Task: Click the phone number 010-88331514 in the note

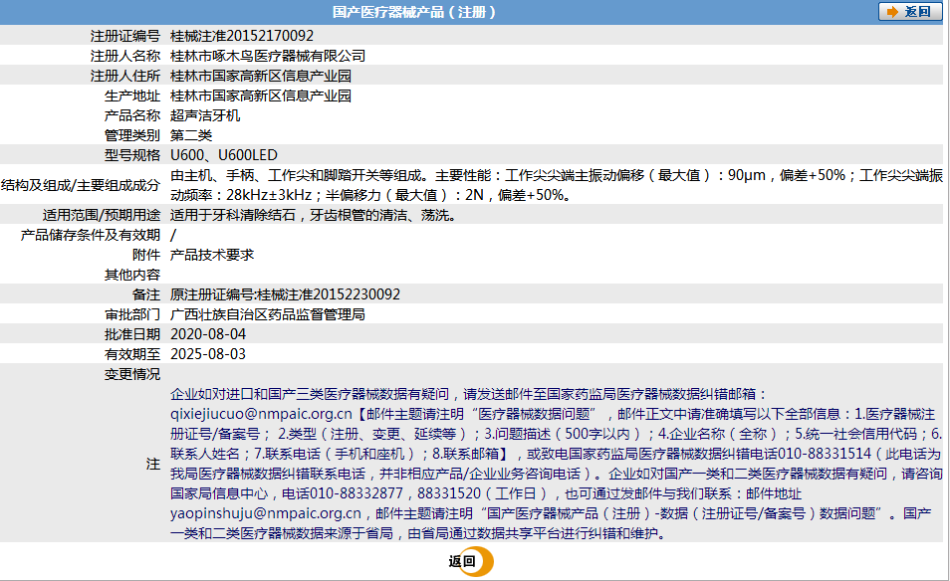Action: (x=825, y=454)
